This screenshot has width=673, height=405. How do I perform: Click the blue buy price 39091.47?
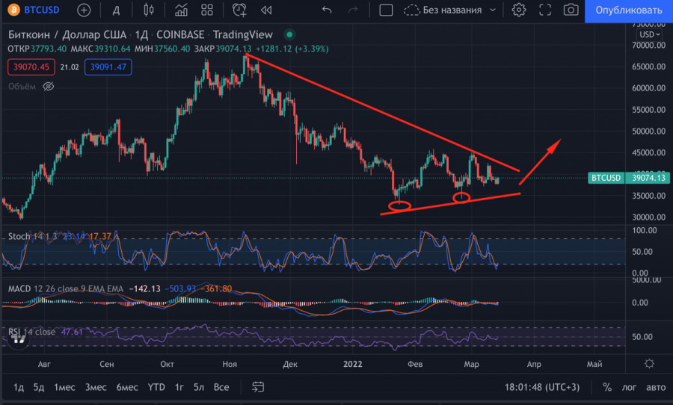[108, 67]
